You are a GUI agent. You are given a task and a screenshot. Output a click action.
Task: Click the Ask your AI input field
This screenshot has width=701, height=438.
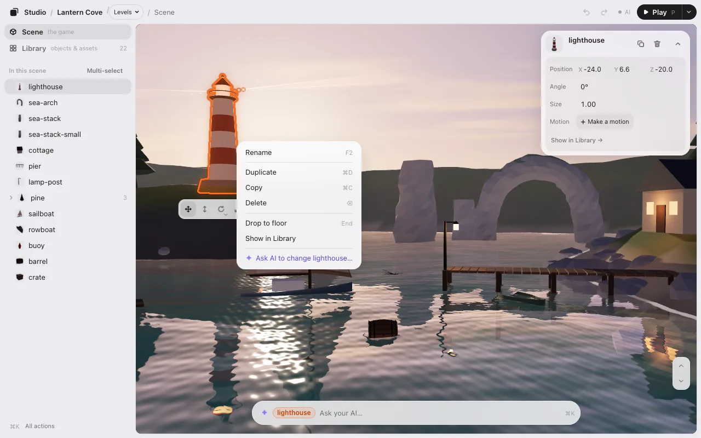pos(438,413)
